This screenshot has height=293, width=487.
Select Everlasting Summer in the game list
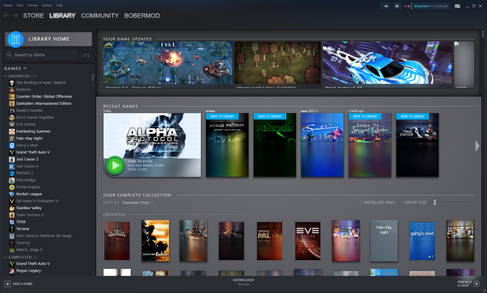coord(33,131)
